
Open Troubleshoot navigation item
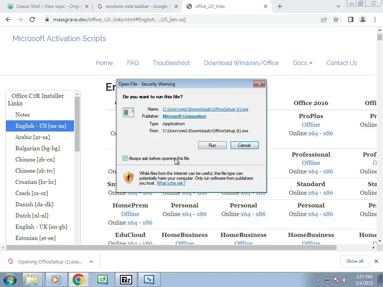[x=171, y=63]
